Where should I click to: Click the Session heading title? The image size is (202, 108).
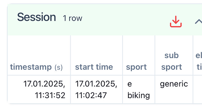point(37,17)
